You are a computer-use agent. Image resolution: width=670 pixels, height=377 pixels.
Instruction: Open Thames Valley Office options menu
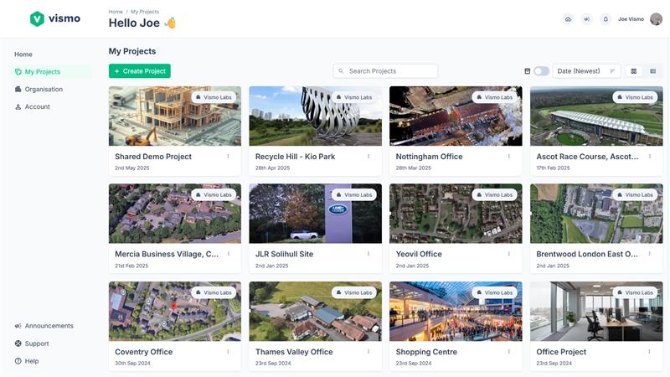[x=368, y=352]
